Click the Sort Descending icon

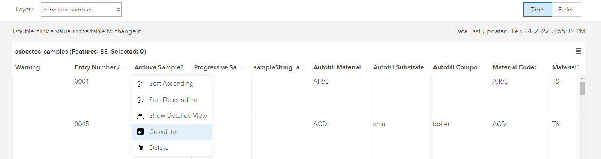point(140,100)
